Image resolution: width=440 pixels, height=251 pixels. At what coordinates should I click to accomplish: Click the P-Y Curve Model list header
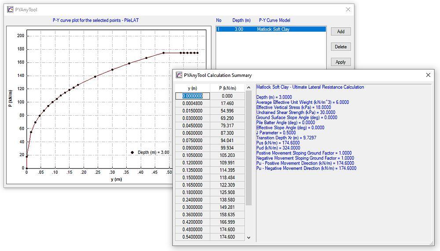tap(275, 20)
